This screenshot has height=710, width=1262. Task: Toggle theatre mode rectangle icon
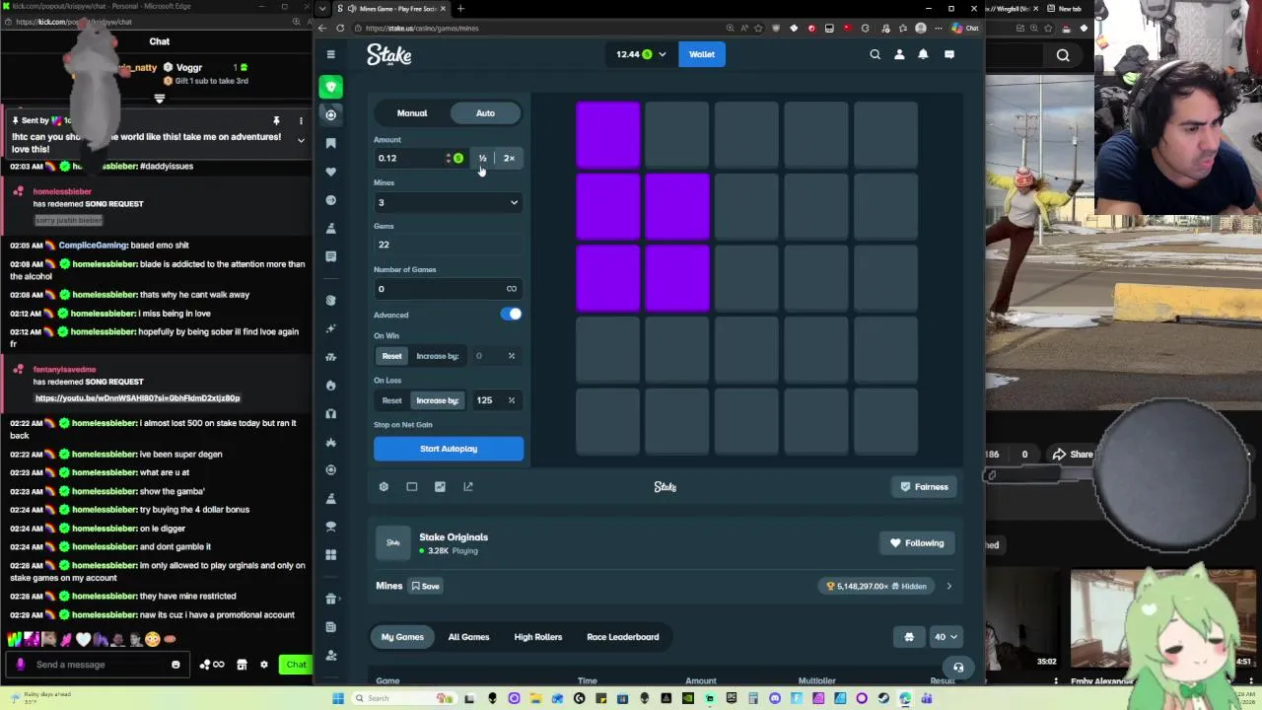412,486
